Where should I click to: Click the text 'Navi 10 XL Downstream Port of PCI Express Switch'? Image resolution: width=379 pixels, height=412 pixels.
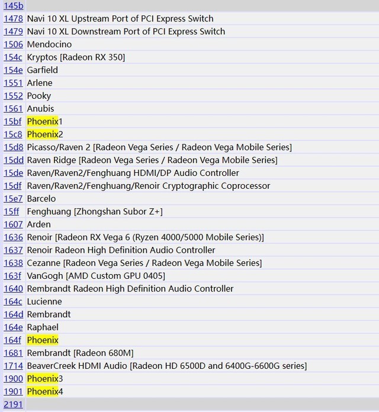pos(126,31)
